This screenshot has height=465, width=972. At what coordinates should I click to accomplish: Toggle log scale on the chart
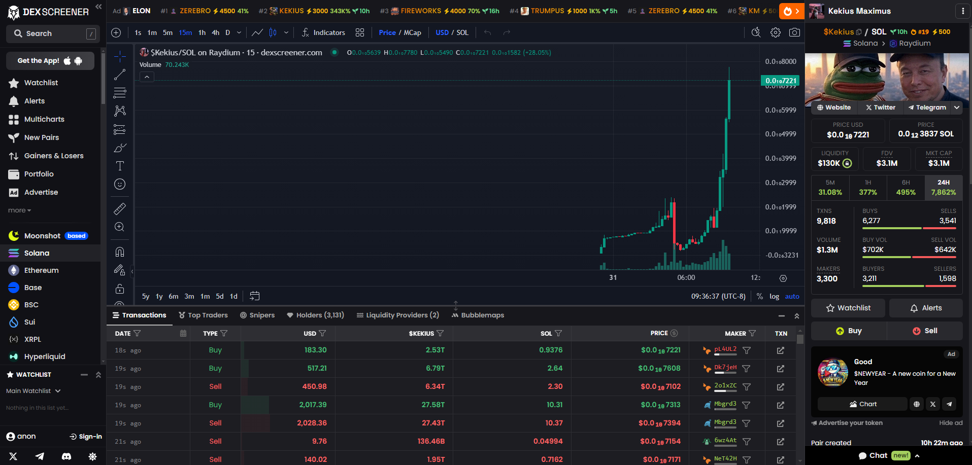(774, 296)
